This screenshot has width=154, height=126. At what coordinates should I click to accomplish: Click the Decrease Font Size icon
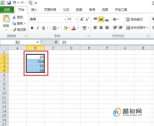click(87, 19)
